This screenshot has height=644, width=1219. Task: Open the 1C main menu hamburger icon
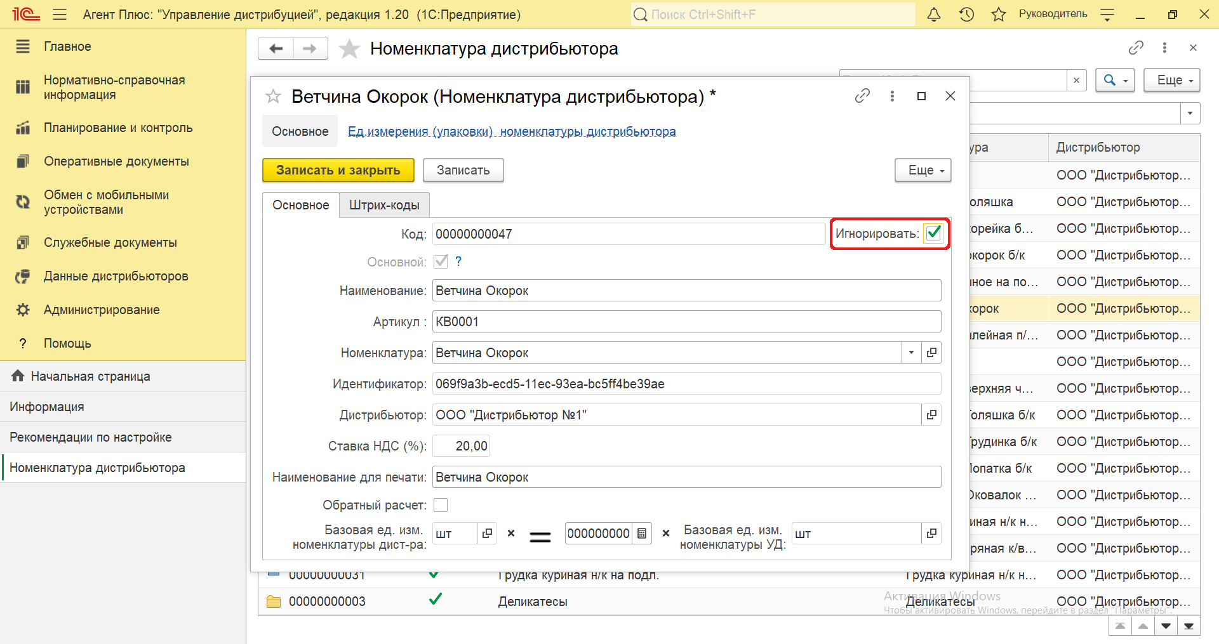point(60,15)
